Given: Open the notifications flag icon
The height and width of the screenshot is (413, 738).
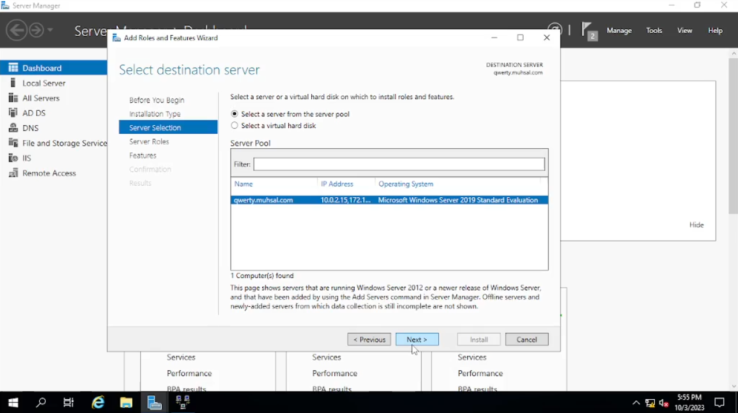Looking at the screenshot, I should click(588, 31).
